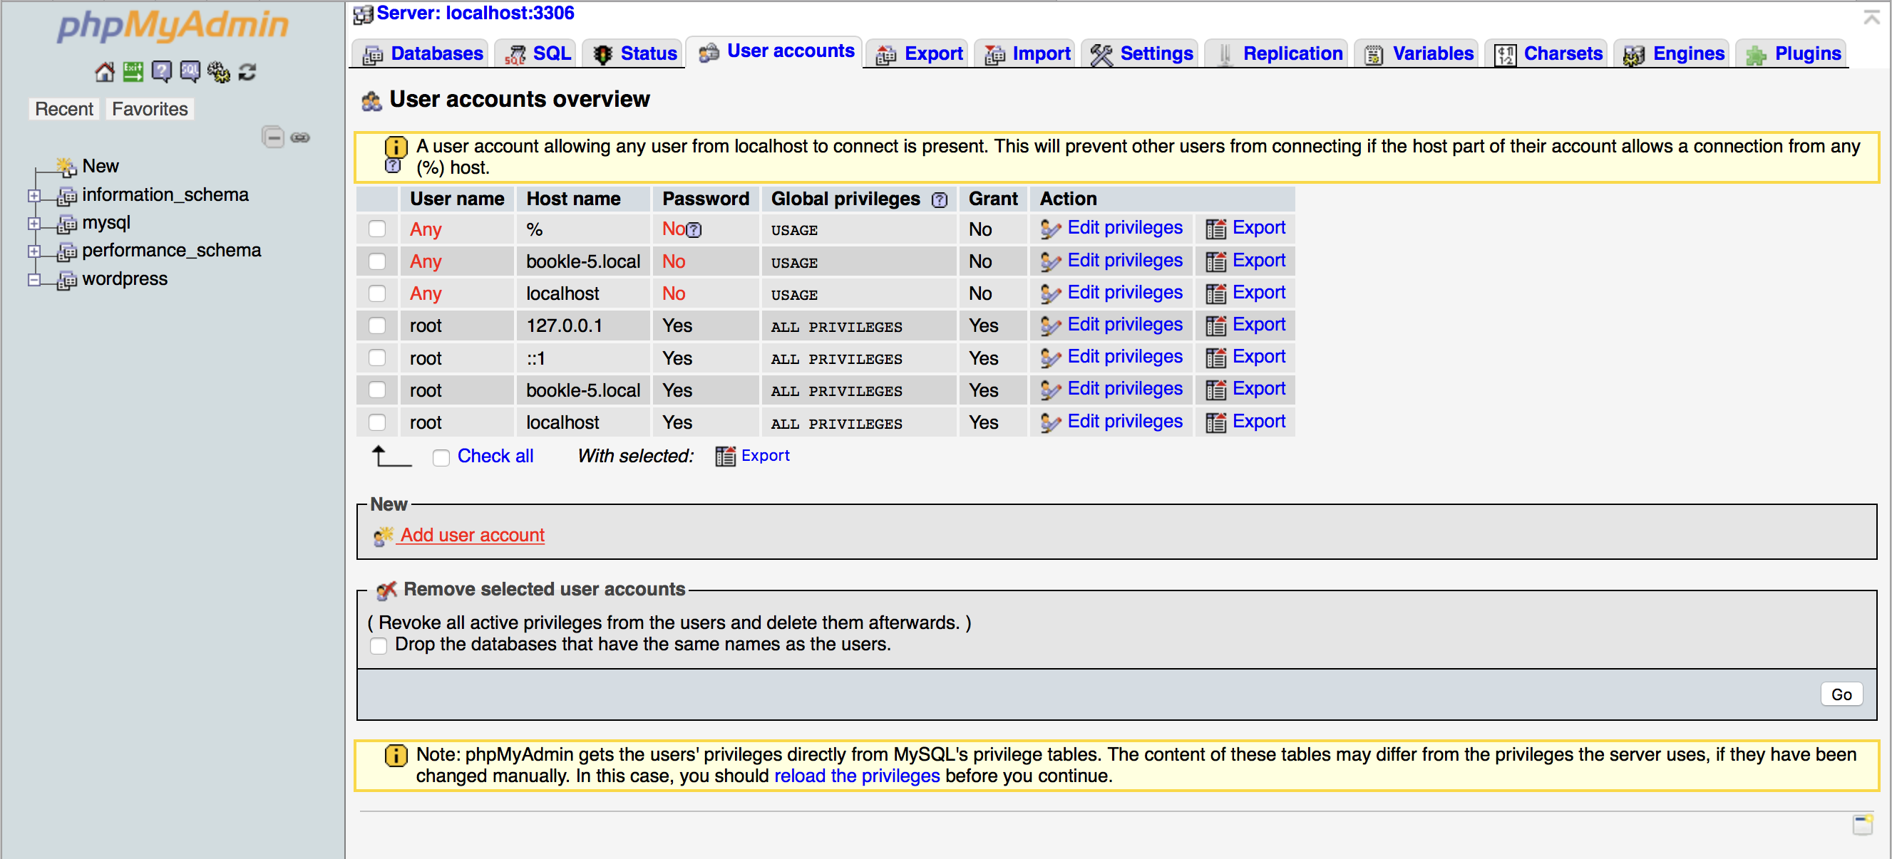This screenshot has height=859, width=1892.
Task: Open the Export tab
Action: pyautogui.click(x=918, y=53)
